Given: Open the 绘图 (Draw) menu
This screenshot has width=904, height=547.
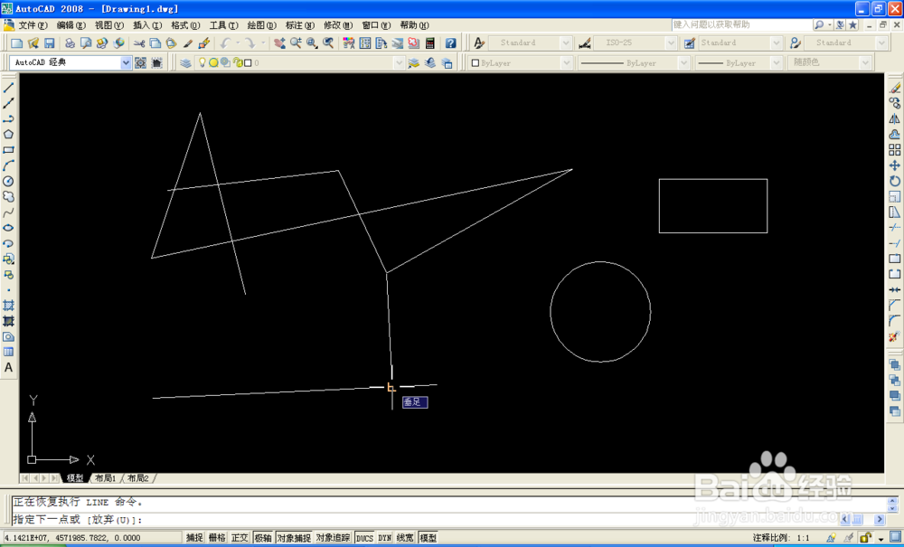Looking at the screenshot, I should pyautogui.click(x=263, y=25).
